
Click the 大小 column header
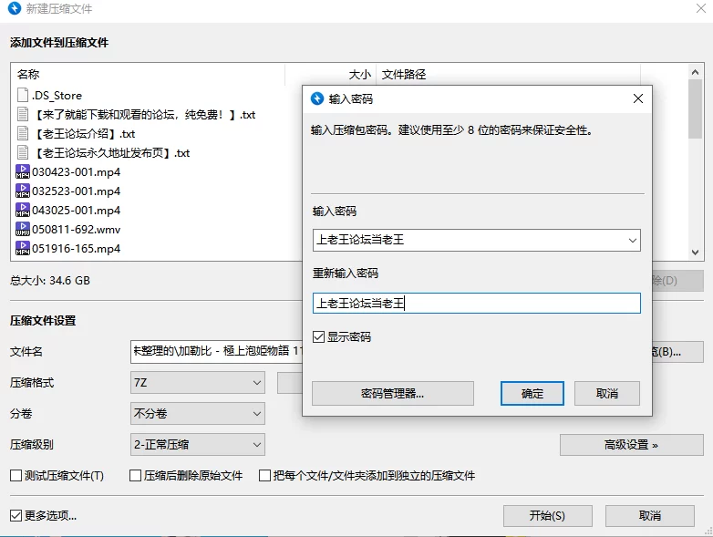(331, 74)
